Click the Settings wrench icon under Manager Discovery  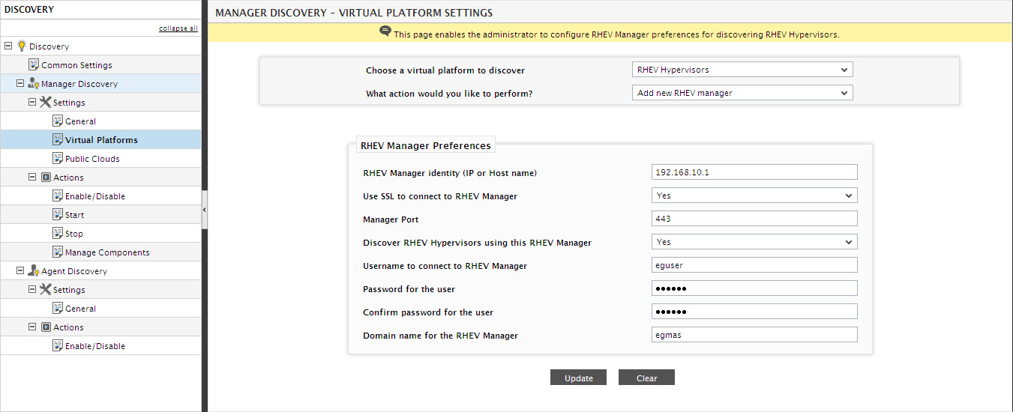(x=45, y=102)
